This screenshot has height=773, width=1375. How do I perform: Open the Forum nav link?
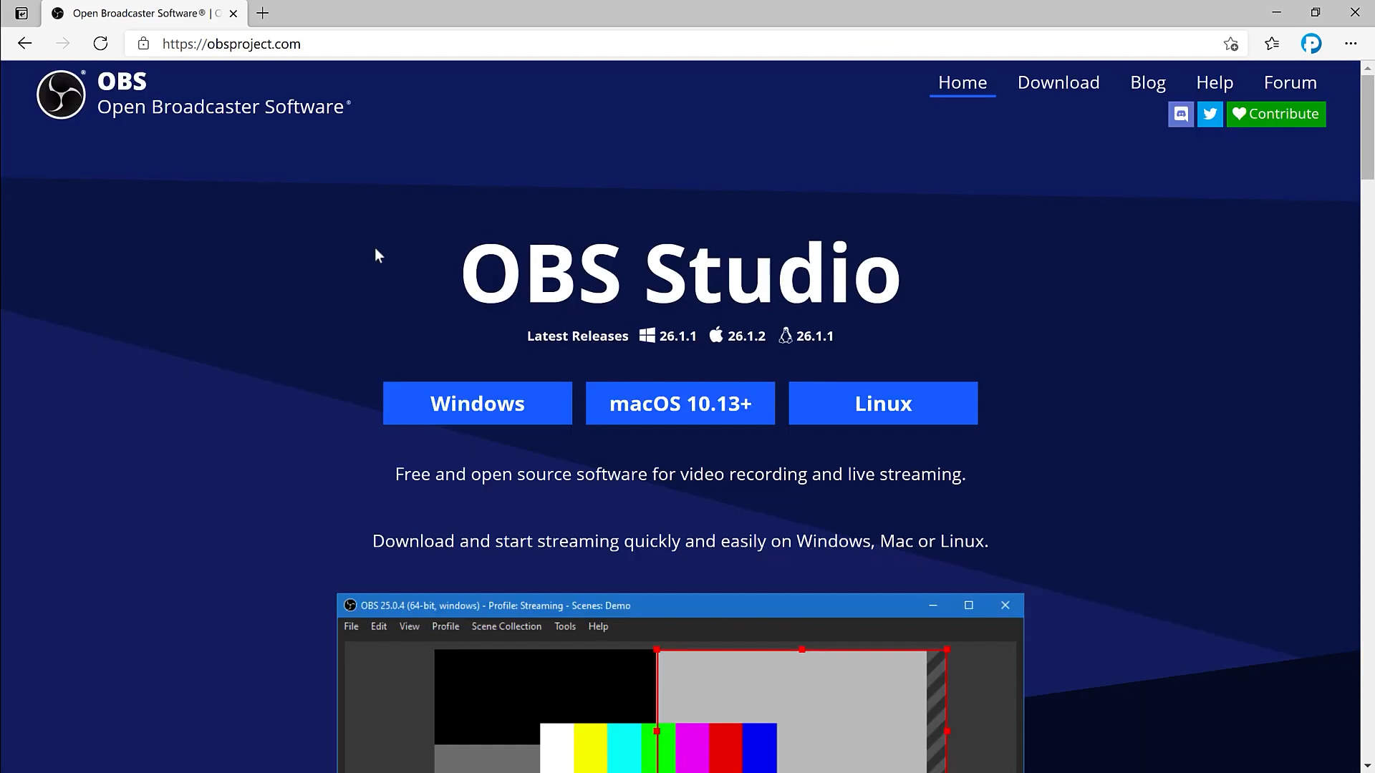point(1290,82)
